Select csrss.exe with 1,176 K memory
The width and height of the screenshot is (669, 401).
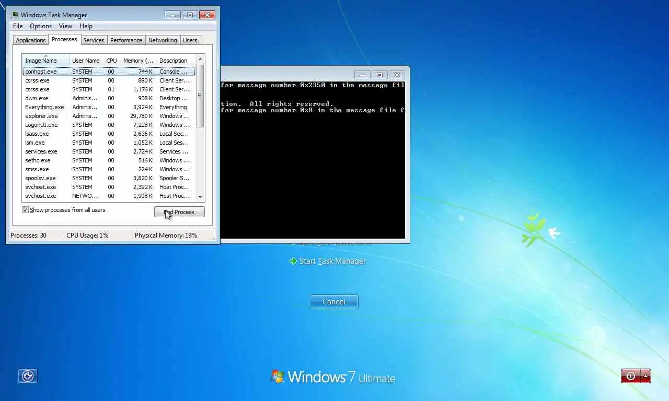pos(109,89)
